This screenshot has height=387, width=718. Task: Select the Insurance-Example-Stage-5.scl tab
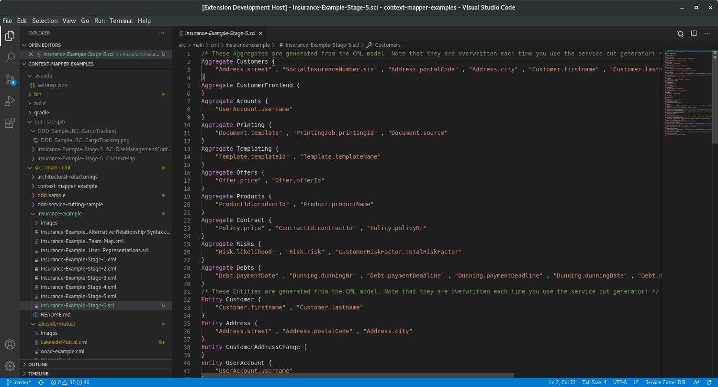(x=220, y=33)
